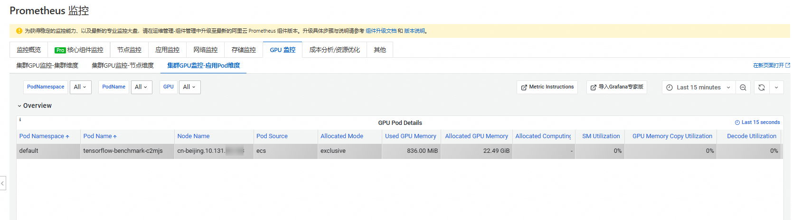
Task: Sort by Pod Source column header
Action: click(272, 136)
